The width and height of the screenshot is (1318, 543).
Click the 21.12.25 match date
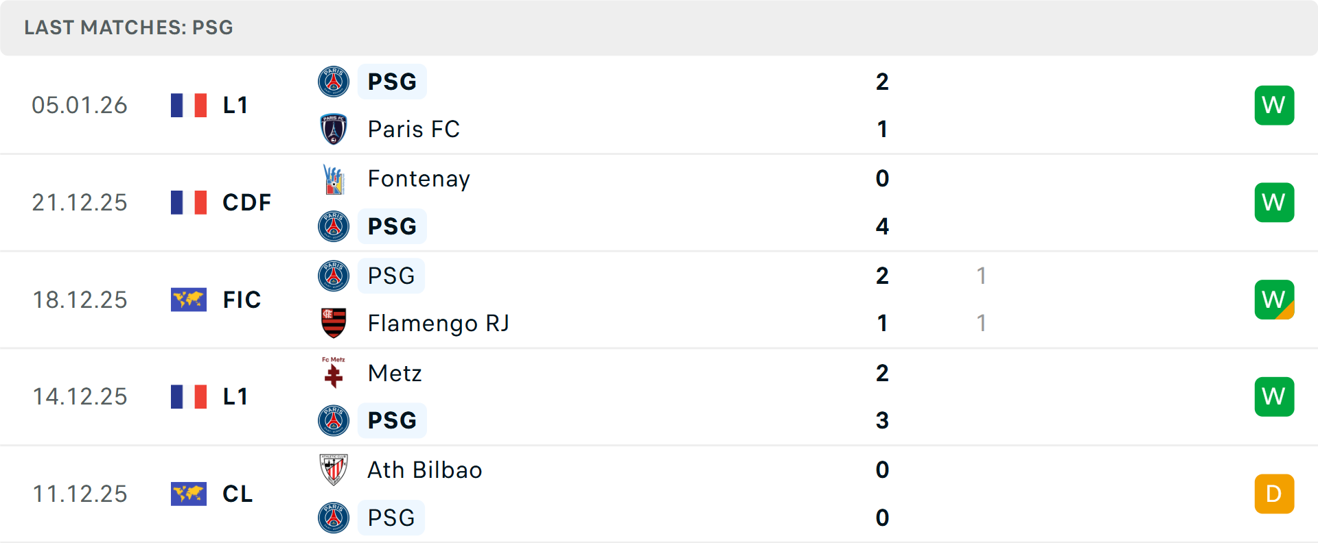pos(80,202)
